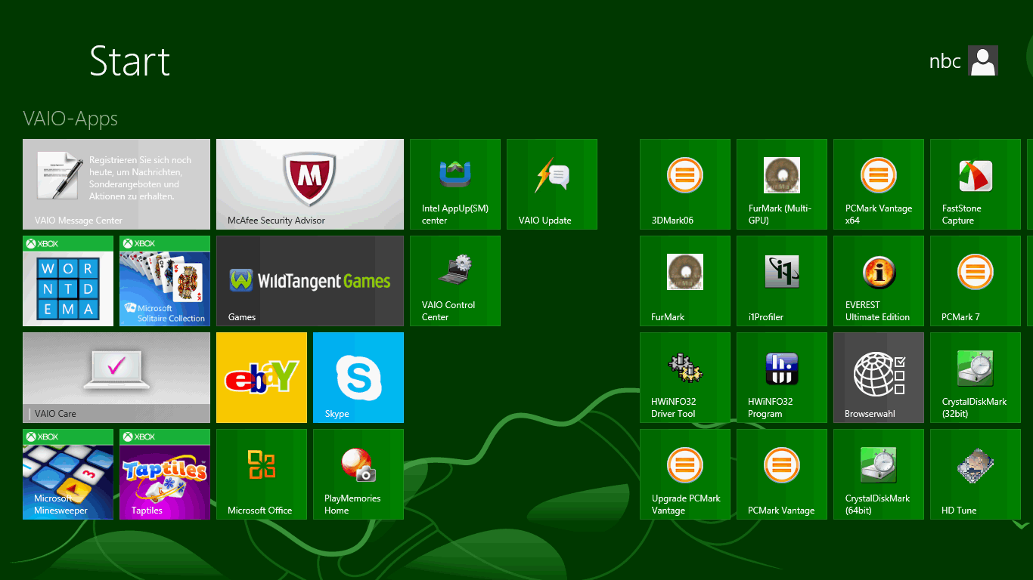Open the i1Profiler tile
The width and height of the screenshot is (1033, 580).
(x=782, y=281)
